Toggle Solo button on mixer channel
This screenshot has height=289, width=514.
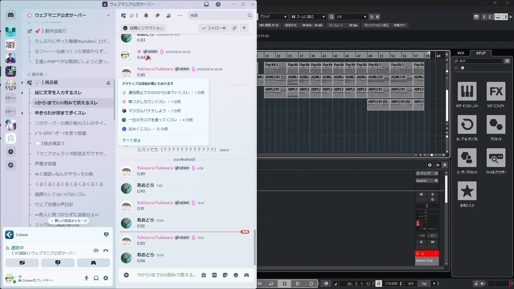pyautogui.click(x=432, y=195)
